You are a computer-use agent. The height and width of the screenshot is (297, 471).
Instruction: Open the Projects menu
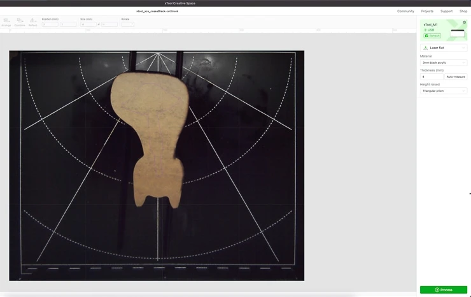[427, 11]
